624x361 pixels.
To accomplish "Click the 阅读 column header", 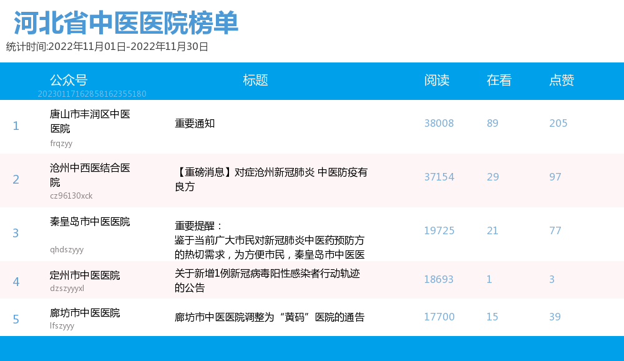I will tap(437, 80).
